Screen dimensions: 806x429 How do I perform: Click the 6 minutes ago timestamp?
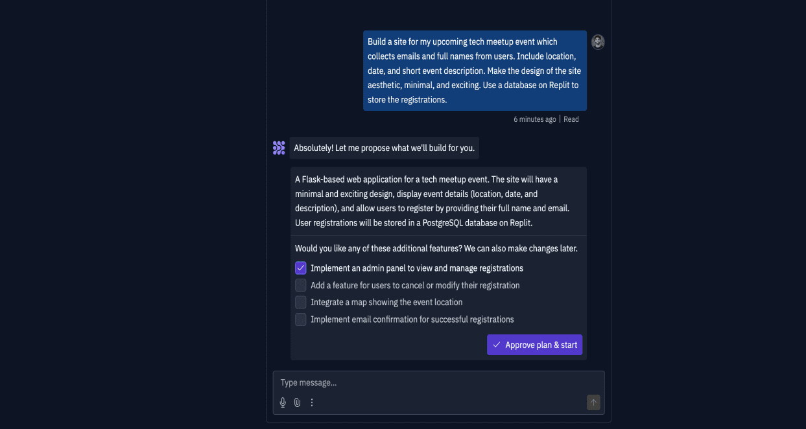[534, 119]
